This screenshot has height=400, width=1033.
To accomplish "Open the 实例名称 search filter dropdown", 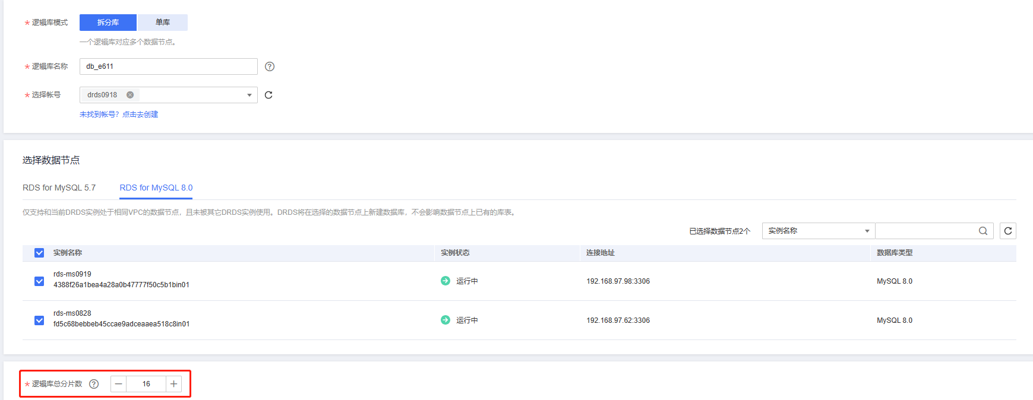I will click(x=819, y=231).
